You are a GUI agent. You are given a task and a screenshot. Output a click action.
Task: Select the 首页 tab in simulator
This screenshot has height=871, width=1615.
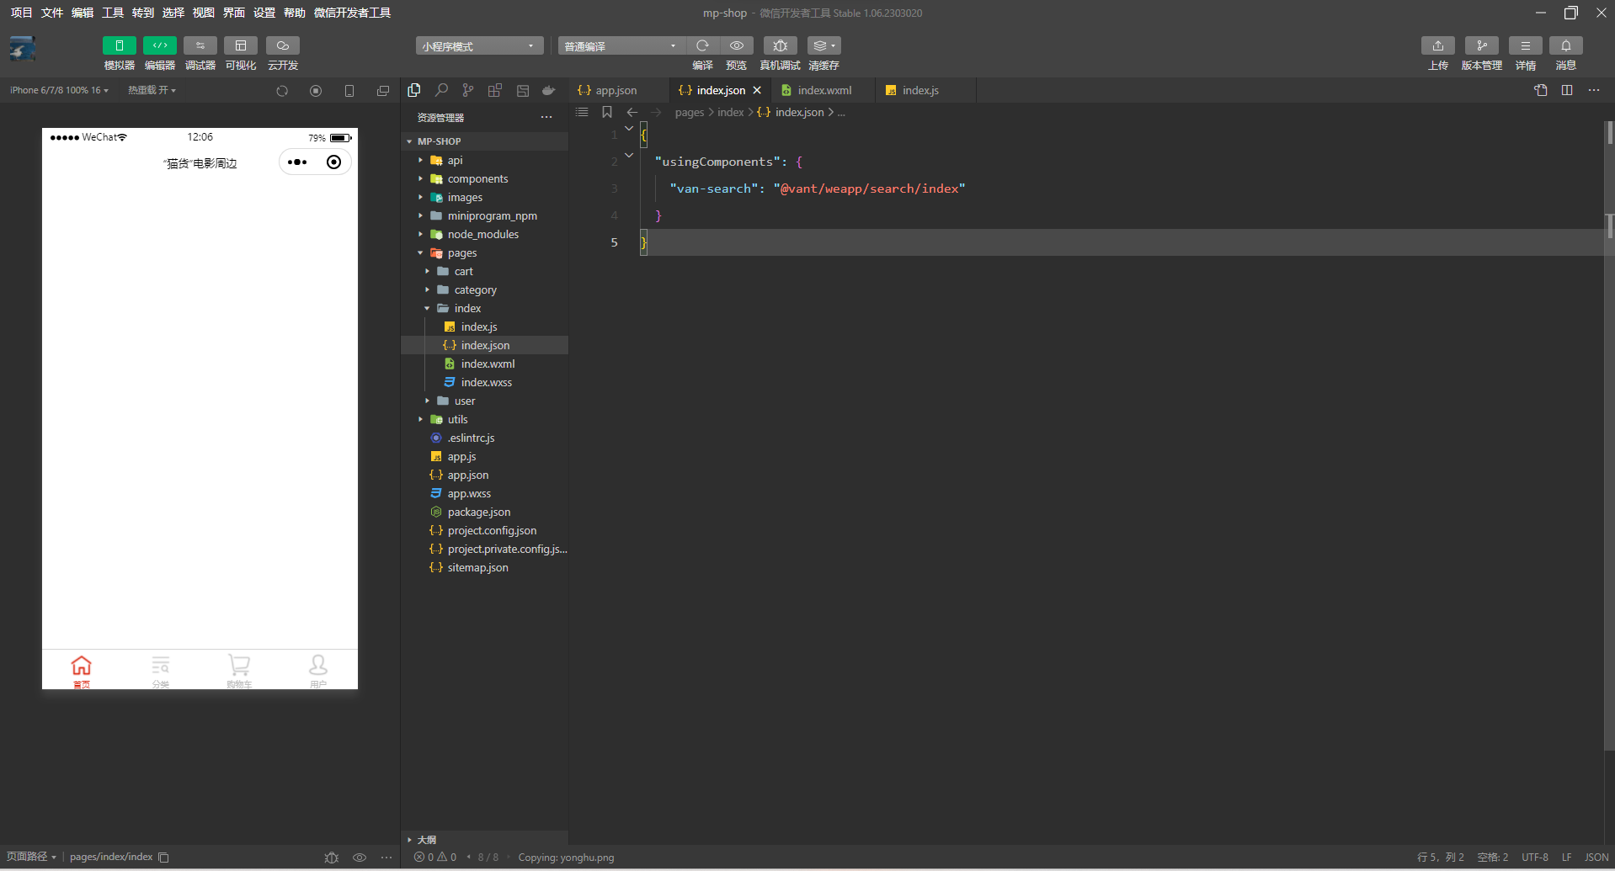[x=82, y=671]
